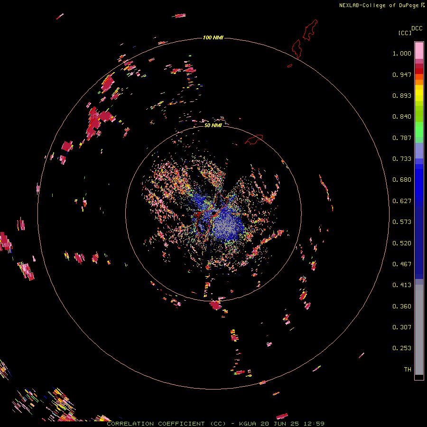Image resolution: width=427 pixels, height=427 pixels.
Task: Click the CORRELATION COEFFICIENT (CC) title text
Action: click(x=166, y=424)
